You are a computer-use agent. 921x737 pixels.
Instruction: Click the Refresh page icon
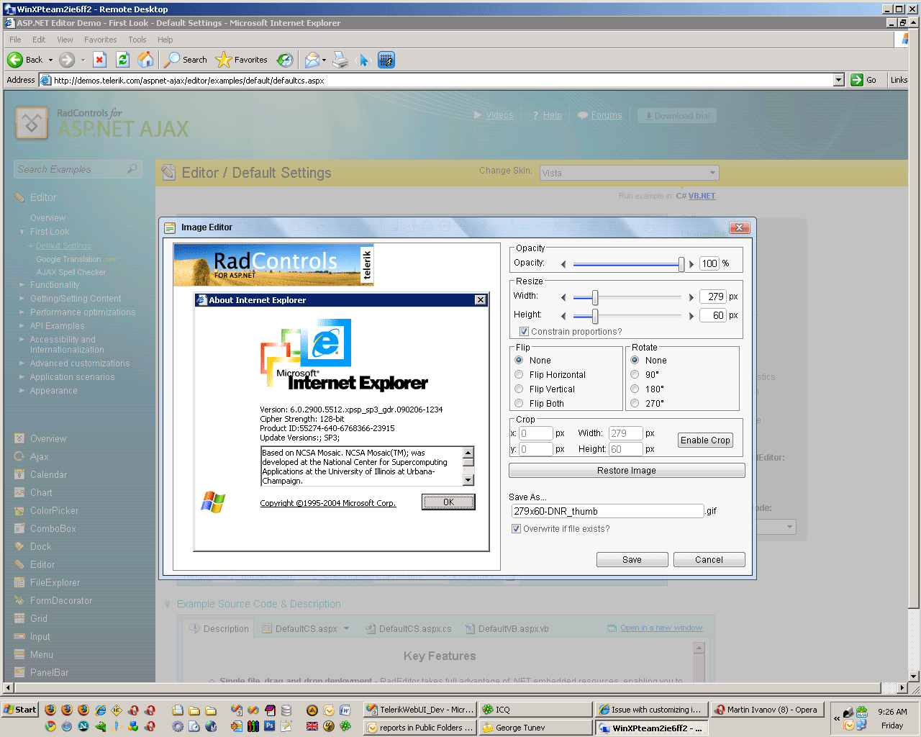click(122, 60)
